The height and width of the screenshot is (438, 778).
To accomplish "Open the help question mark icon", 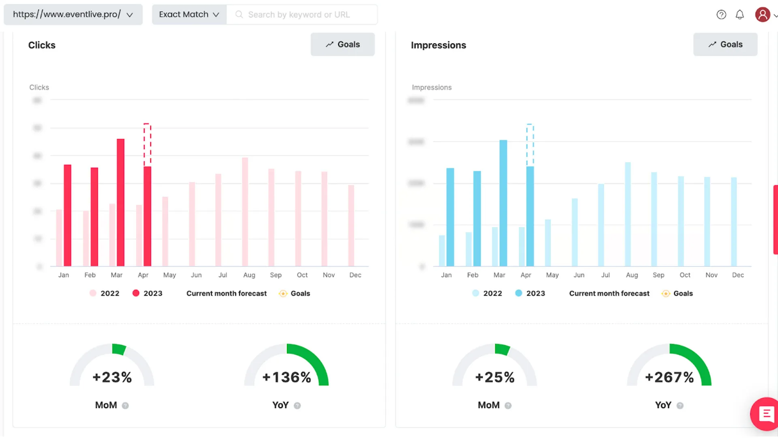I will coord(721,14).
